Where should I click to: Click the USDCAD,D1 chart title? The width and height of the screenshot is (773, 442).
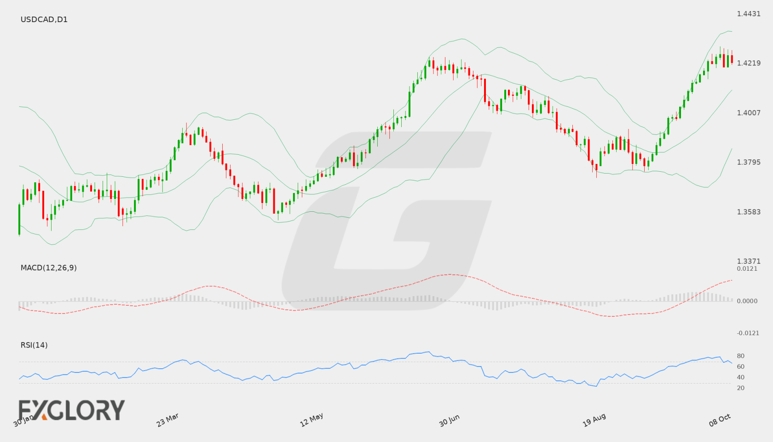coord(44,19)
